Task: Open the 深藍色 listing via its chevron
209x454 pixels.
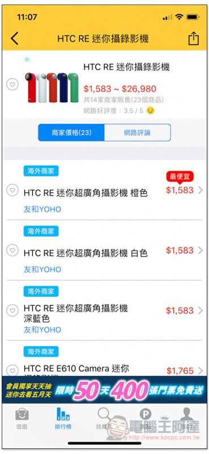Action: pos(201,310)
